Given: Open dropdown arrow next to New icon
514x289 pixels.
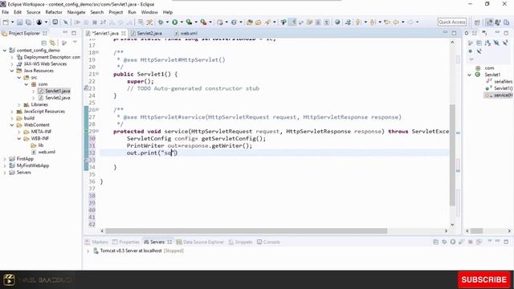Looking at the screenshot, I should coord(13,22).
